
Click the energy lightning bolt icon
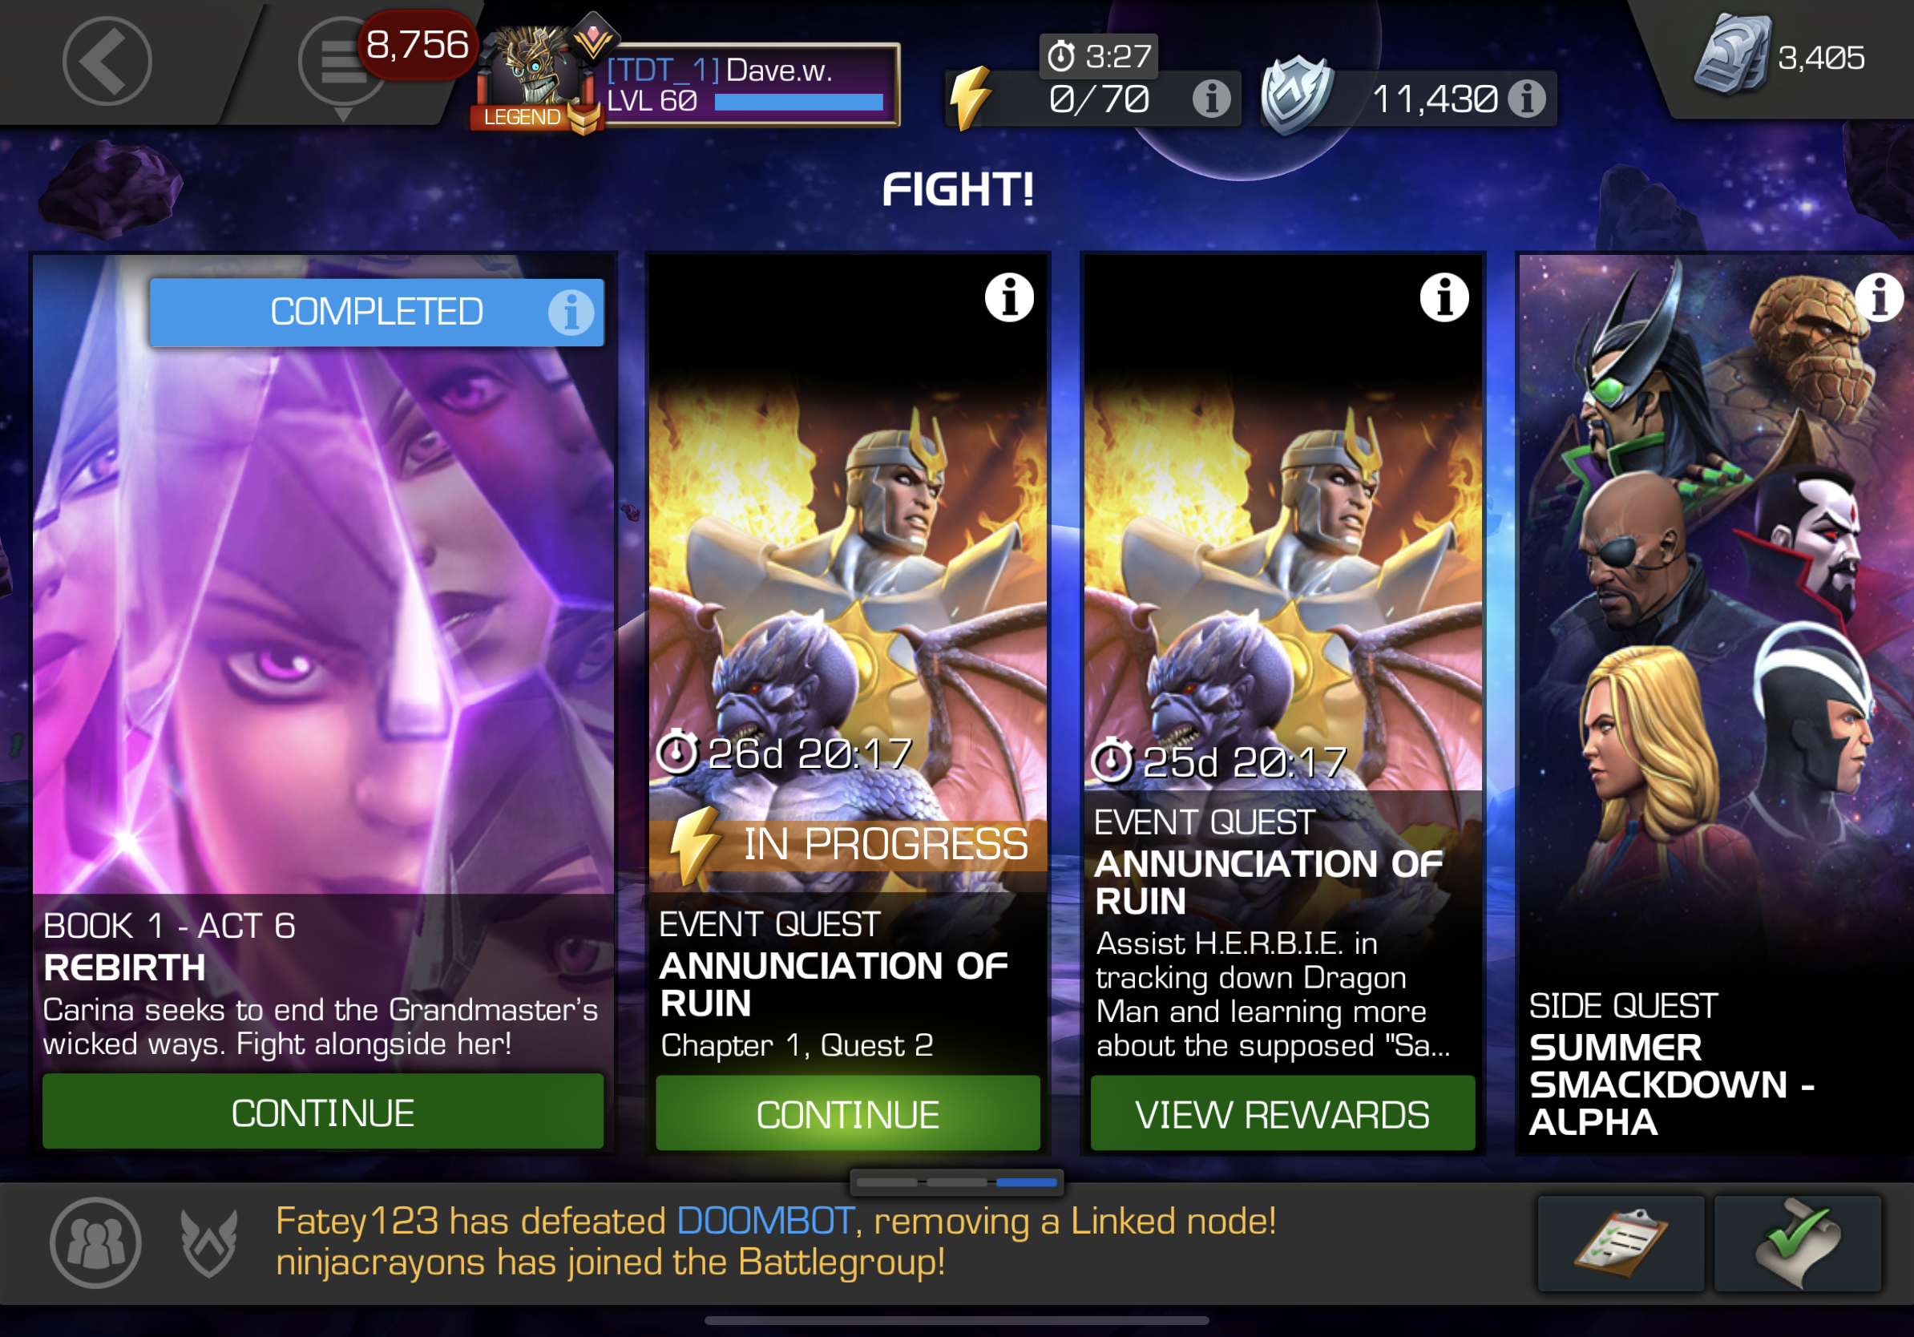point(971,99)
